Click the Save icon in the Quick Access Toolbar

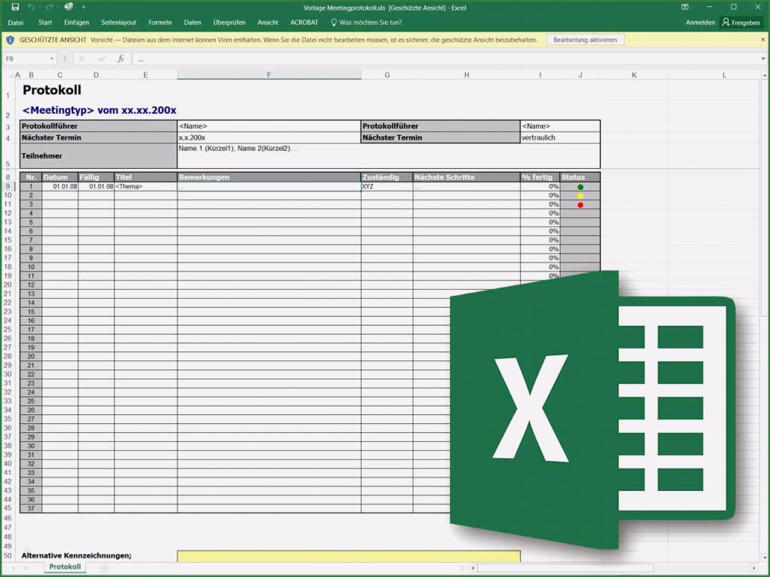point(16,7)
